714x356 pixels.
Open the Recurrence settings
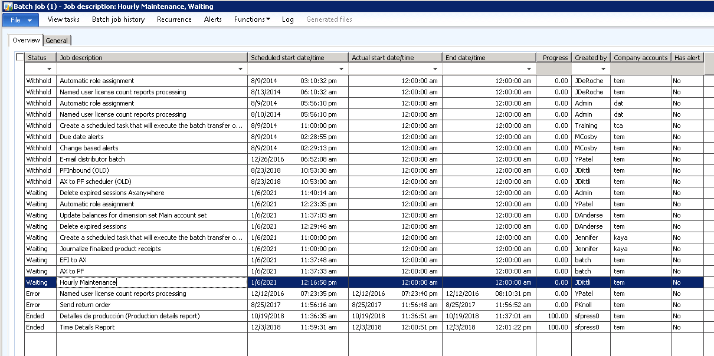(x=174, y=19)
